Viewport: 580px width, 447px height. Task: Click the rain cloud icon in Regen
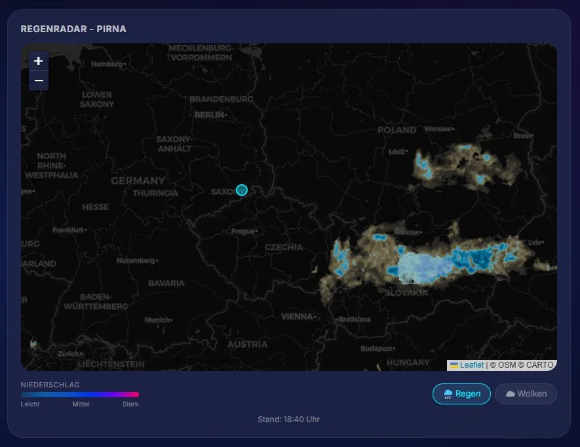pyautogui.click(x=448, y=394)
